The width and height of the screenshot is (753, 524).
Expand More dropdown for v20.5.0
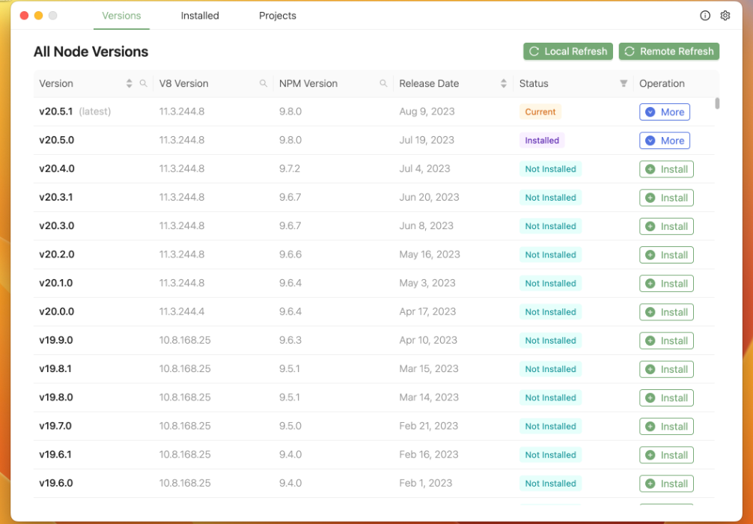click(665, 141)
